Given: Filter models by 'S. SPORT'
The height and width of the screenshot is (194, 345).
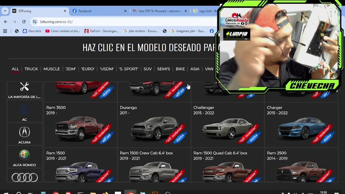Looking at the screenshot, I should (129, 69).
